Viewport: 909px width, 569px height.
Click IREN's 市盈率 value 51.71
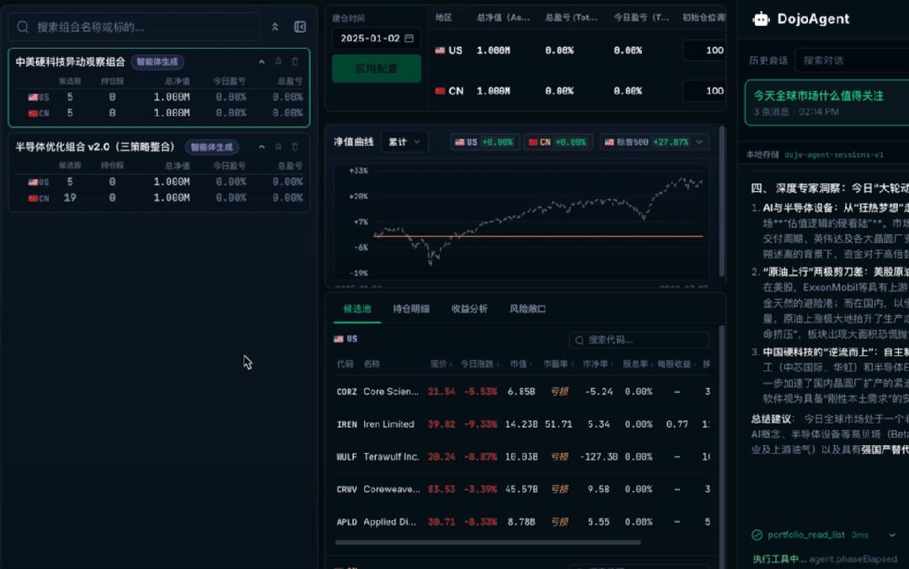tap(559, 424)
